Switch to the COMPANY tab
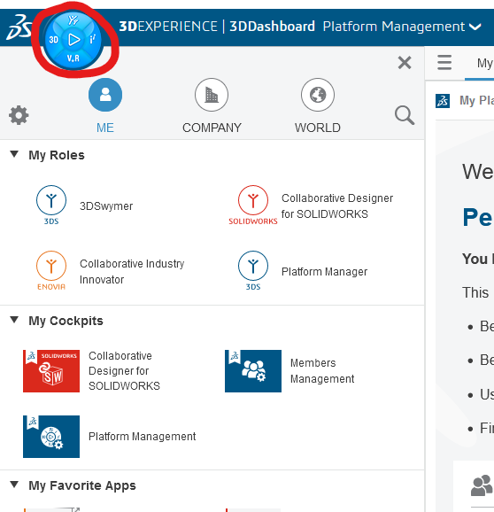Screen dimensions: 494x512 (x=212, y=105)
